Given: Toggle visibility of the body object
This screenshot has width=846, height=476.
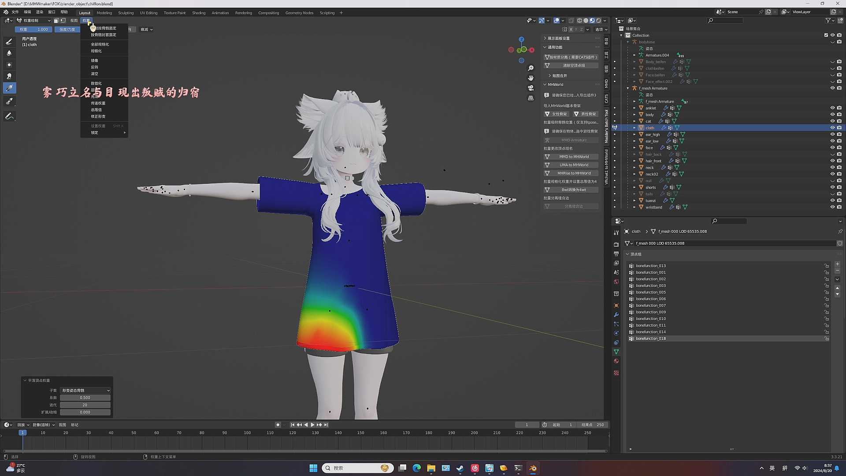Looking at the screenshot, I should pyautogui.click(x=833, y=114).
